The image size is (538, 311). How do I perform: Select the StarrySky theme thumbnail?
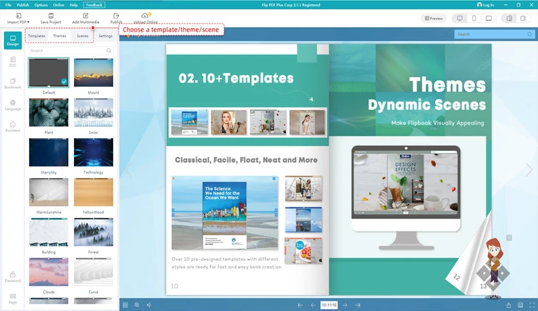pyautogui.click(x=49, y=152)
